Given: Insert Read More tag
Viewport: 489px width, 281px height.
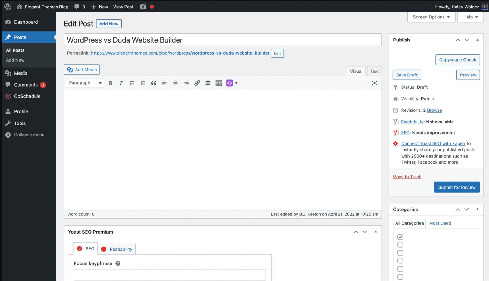Looking at the screenshot, I should click(x=208, y=83).
